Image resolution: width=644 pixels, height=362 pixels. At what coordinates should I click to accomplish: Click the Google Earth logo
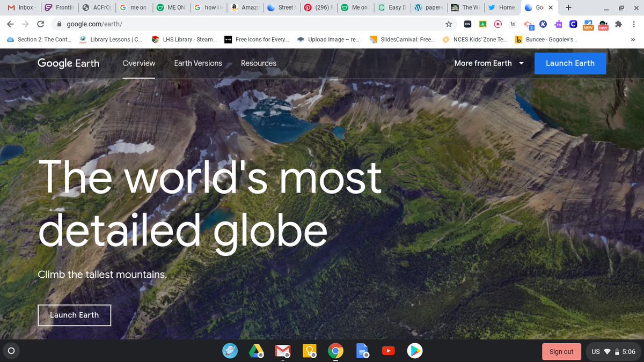68,63
